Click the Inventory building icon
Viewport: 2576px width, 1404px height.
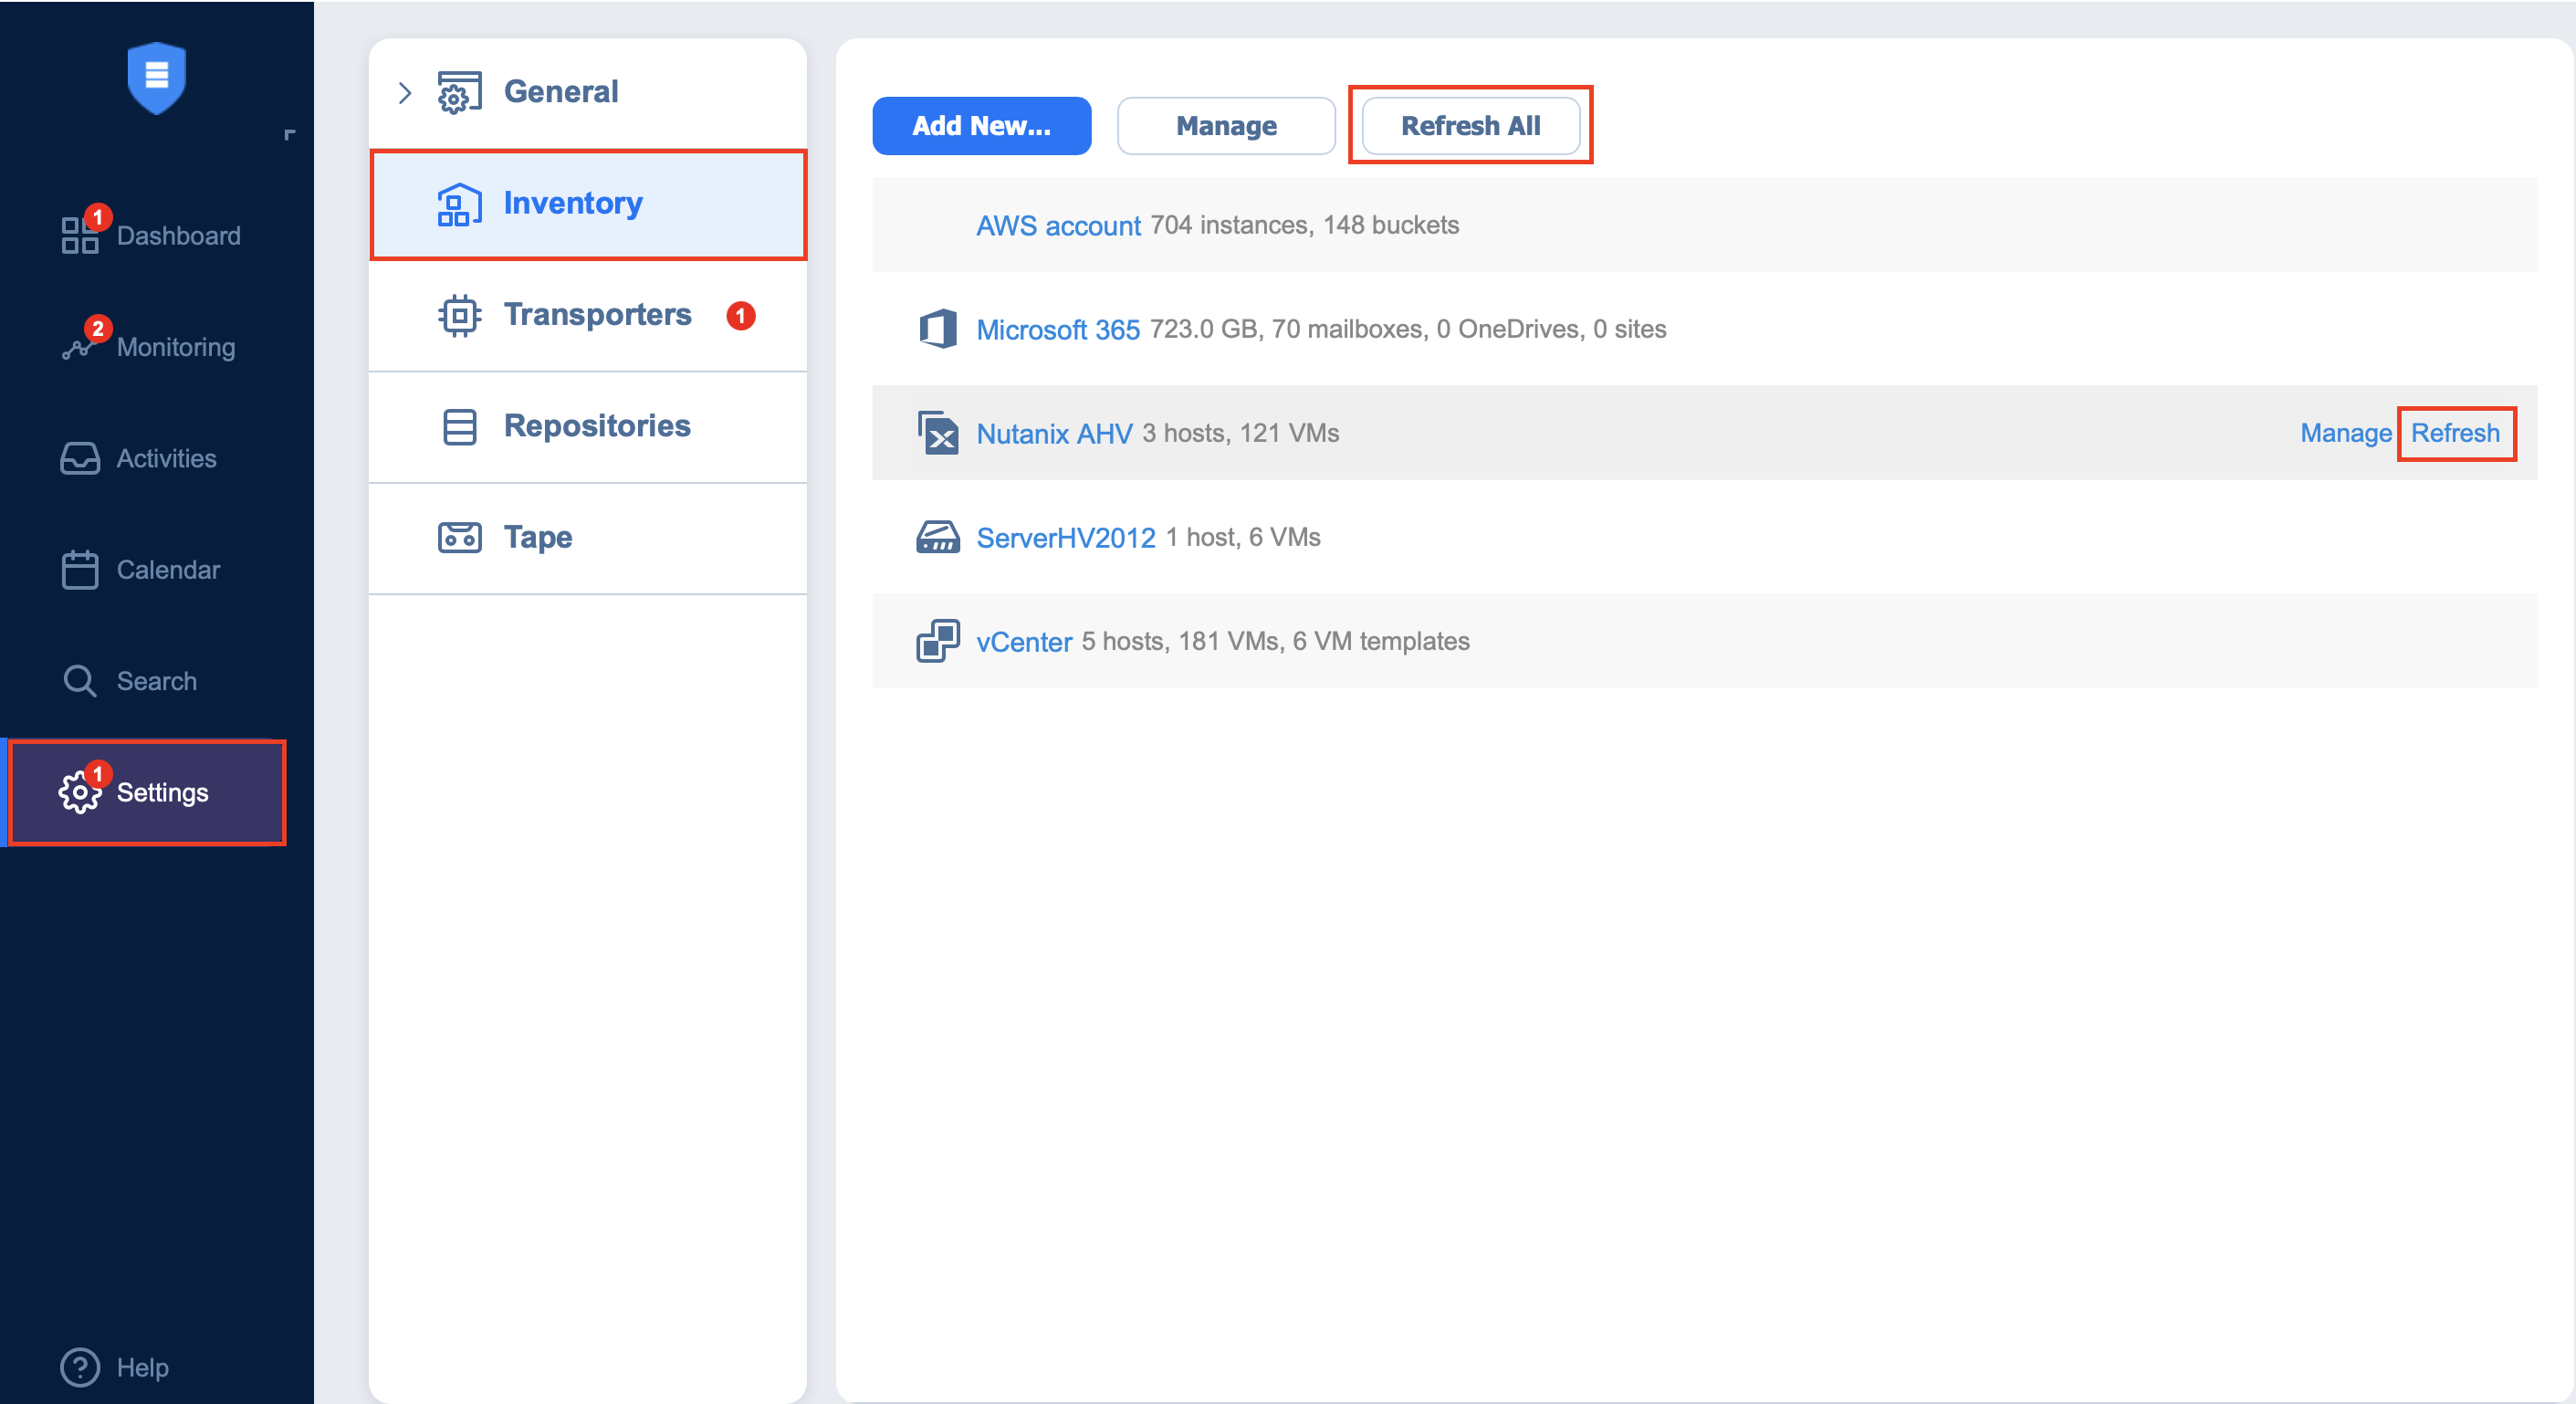459,204
